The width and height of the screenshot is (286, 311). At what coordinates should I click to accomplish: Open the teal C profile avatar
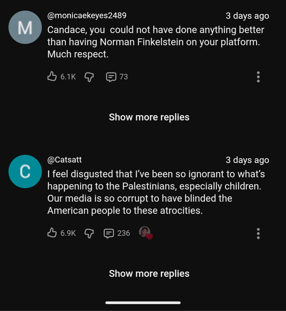(x=25, y=171)
